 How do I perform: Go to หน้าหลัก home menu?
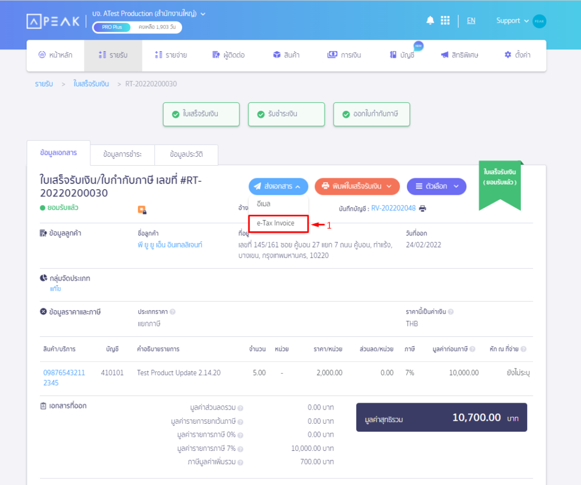(x=56, y=55)
